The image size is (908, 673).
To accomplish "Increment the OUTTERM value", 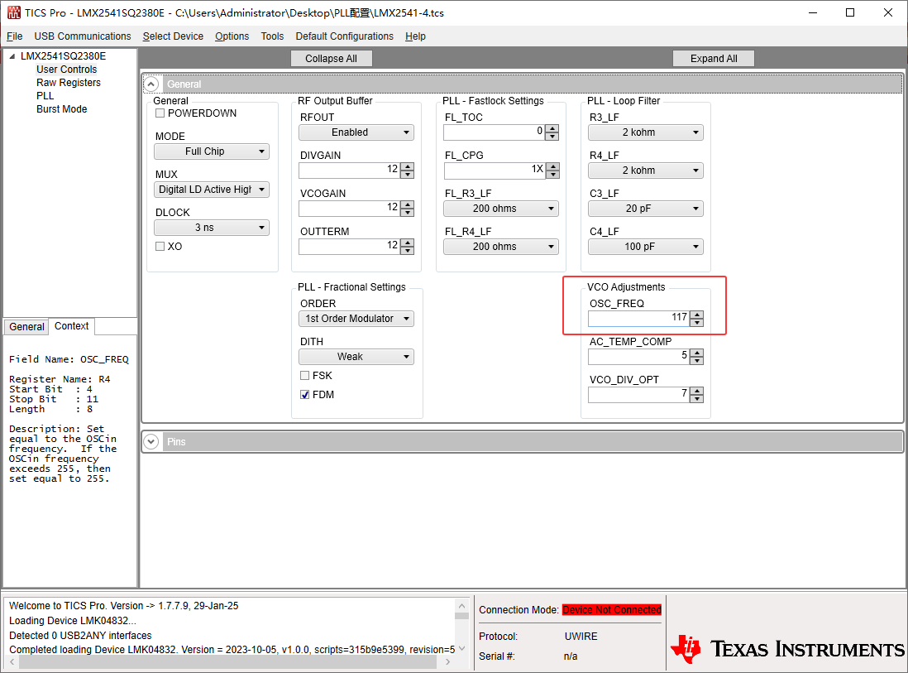I will click(408, 243).
